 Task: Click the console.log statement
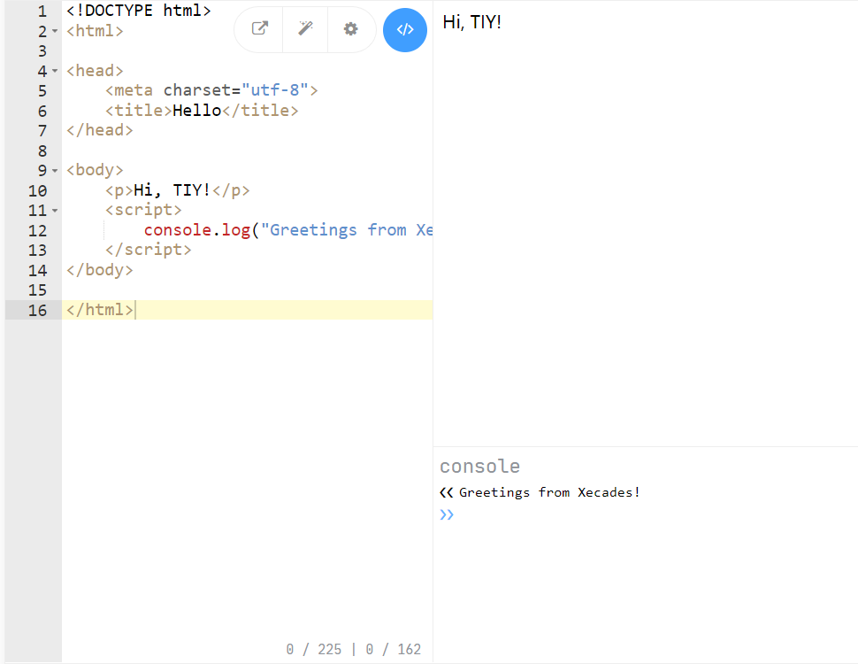[288, 229]
